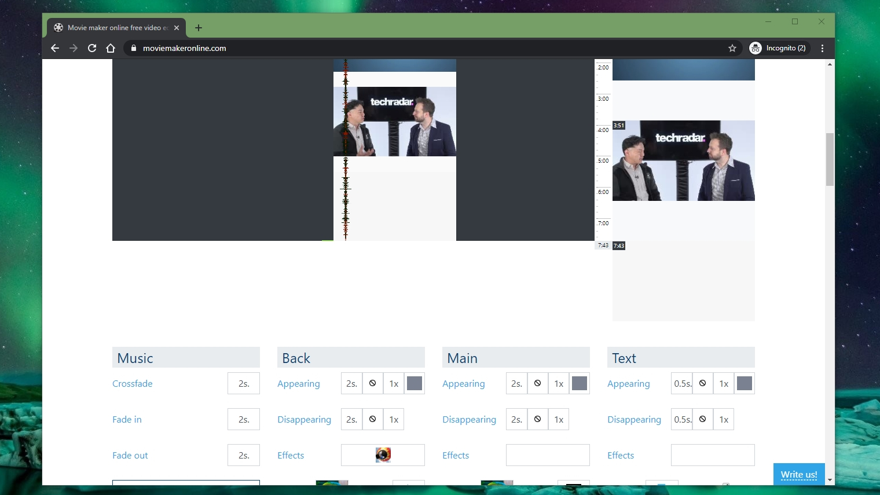This screenshot has height=495, width=880.
Task: Change Main Disappearing 1x speed
Action: pyautogui.click(x=559, y=419)
